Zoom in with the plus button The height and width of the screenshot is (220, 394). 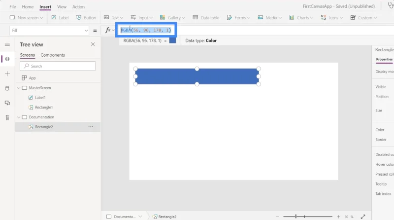[338, 217]
